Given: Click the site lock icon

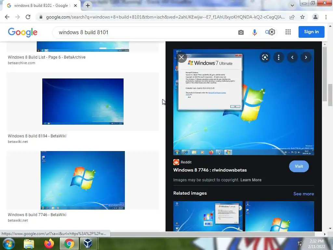Looking at the screenshot, I should tap(41, 17).
